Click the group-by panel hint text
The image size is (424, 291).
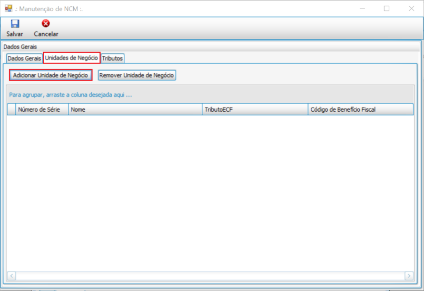(x=71, y=95)
